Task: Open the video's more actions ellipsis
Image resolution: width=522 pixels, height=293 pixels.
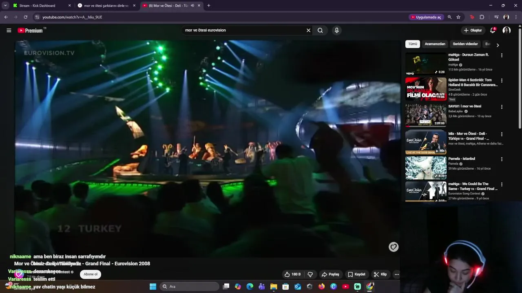Action: tap(396, 274)
